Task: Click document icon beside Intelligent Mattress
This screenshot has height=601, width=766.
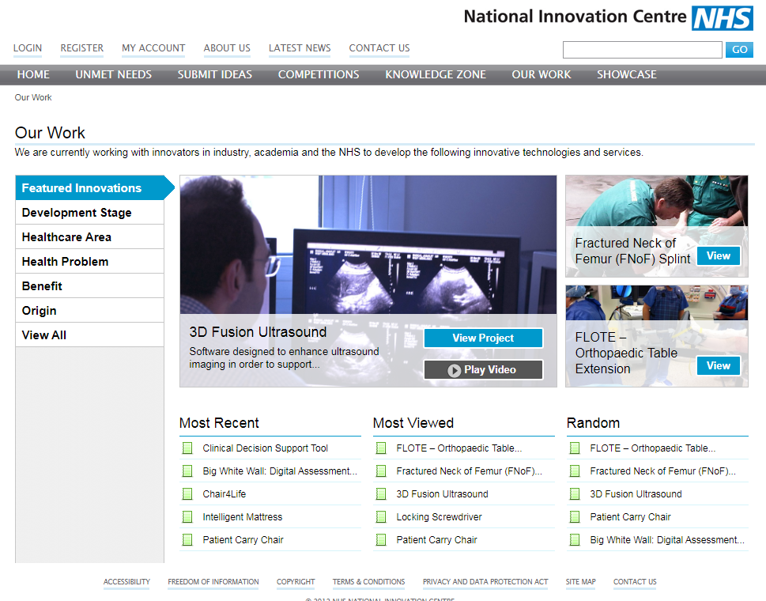Action: point(187,517)
